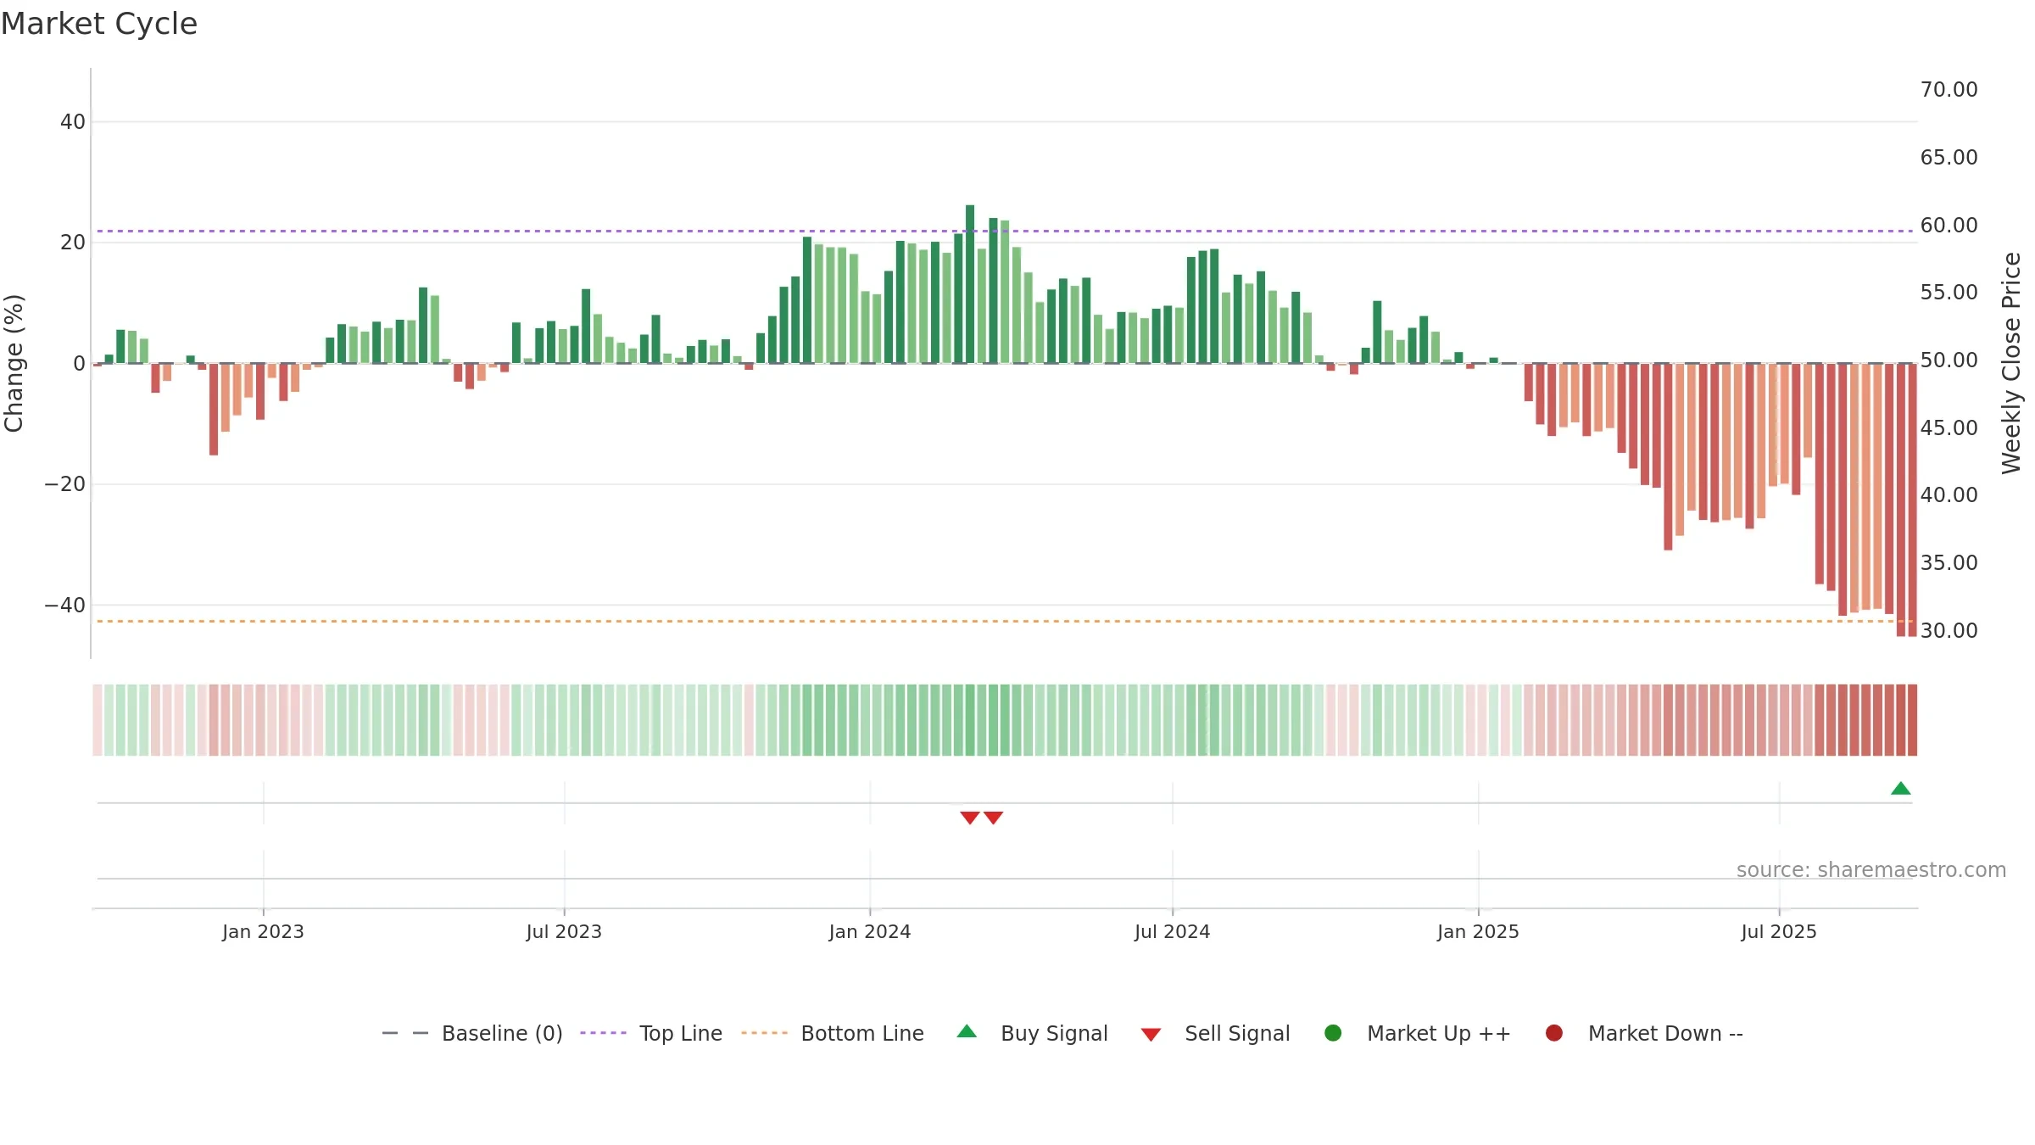Viewport: 2035px width, 1145px height.
Task: Click the Jan 2025 x-axis label
Action: tap(1478, 931)
